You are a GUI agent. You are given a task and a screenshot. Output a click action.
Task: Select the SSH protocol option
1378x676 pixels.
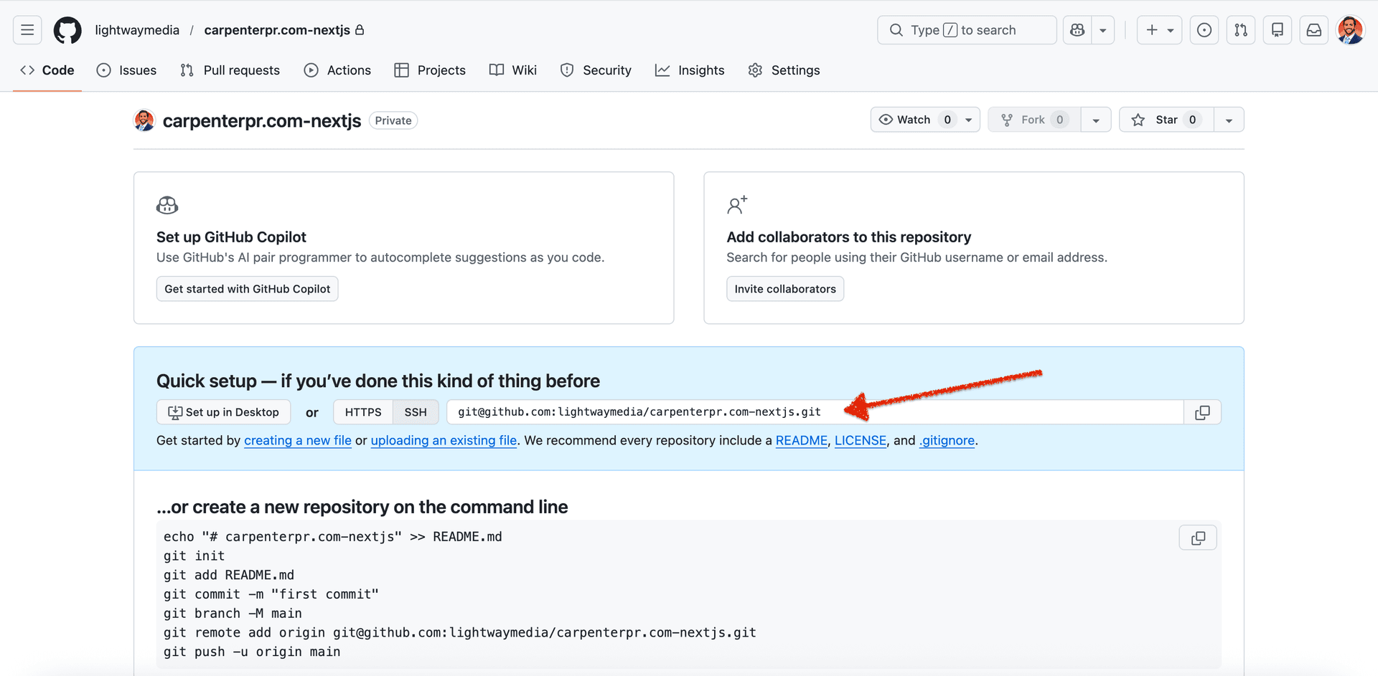[416, 411]
